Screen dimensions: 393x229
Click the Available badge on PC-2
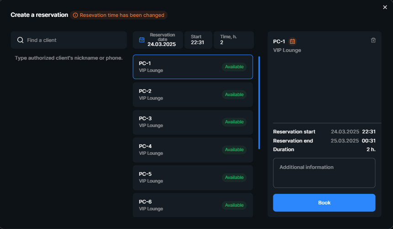[234, 95]
